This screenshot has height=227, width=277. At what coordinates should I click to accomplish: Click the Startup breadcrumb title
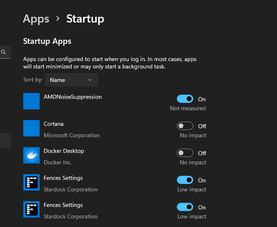(x=85, y=19)
